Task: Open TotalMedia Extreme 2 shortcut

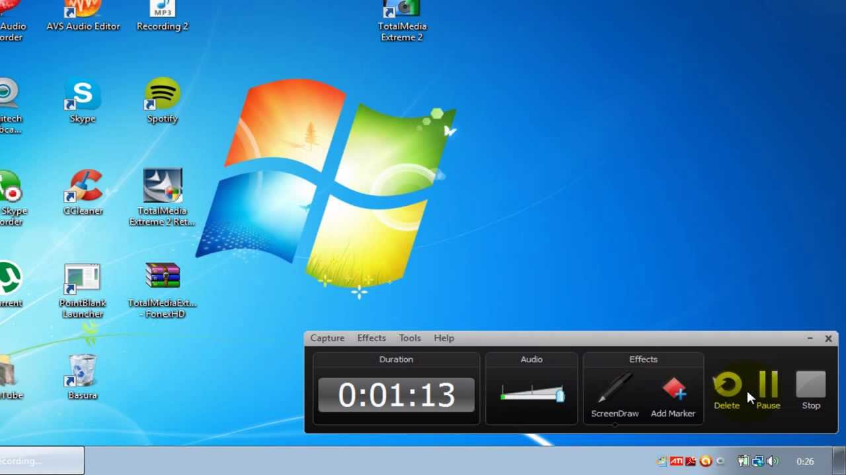Action: tap(402, 21)
